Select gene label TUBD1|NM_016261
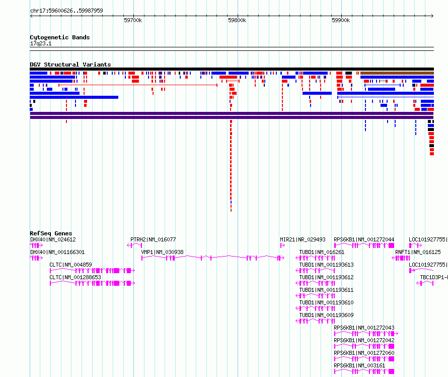This screenshot has width=448, height=377. pos(322,252)
